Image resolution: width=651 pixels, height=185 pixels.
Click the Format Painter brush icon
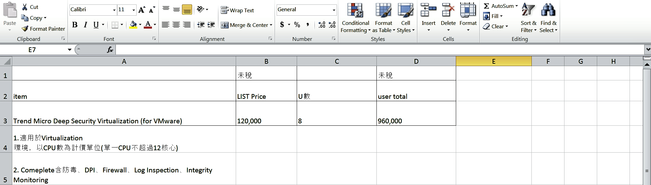[x=25, y=29]
